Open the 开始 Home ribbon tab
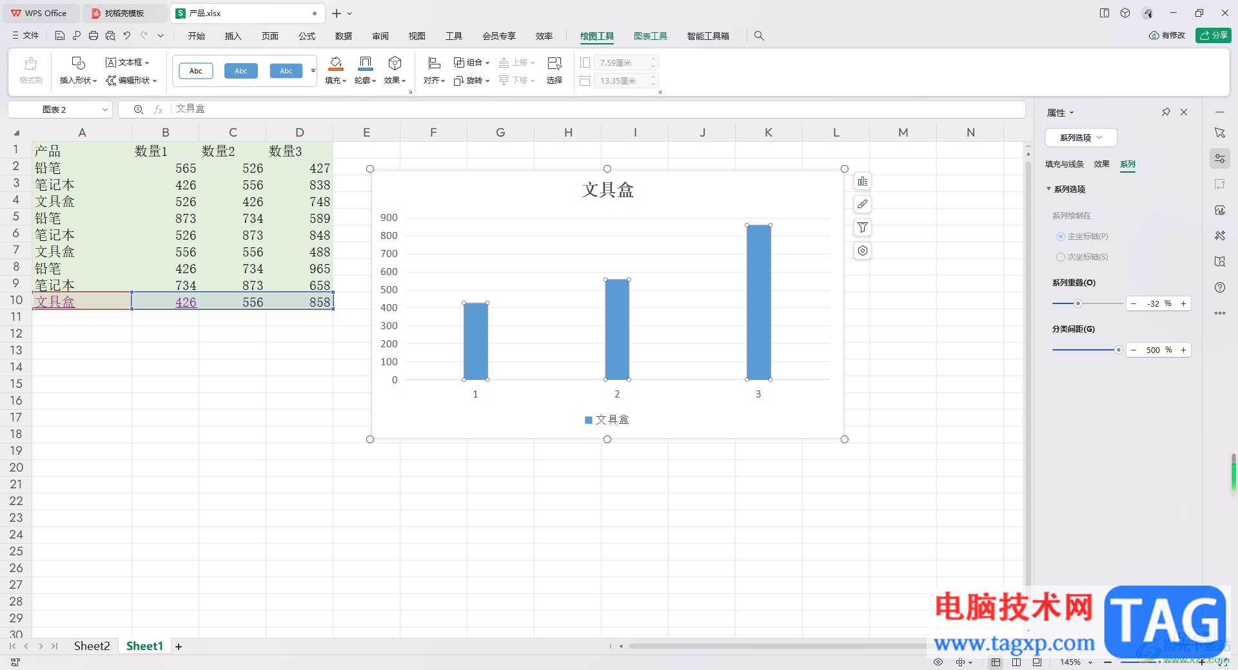This screenshot has width=1238, height=670. [197, 36]
